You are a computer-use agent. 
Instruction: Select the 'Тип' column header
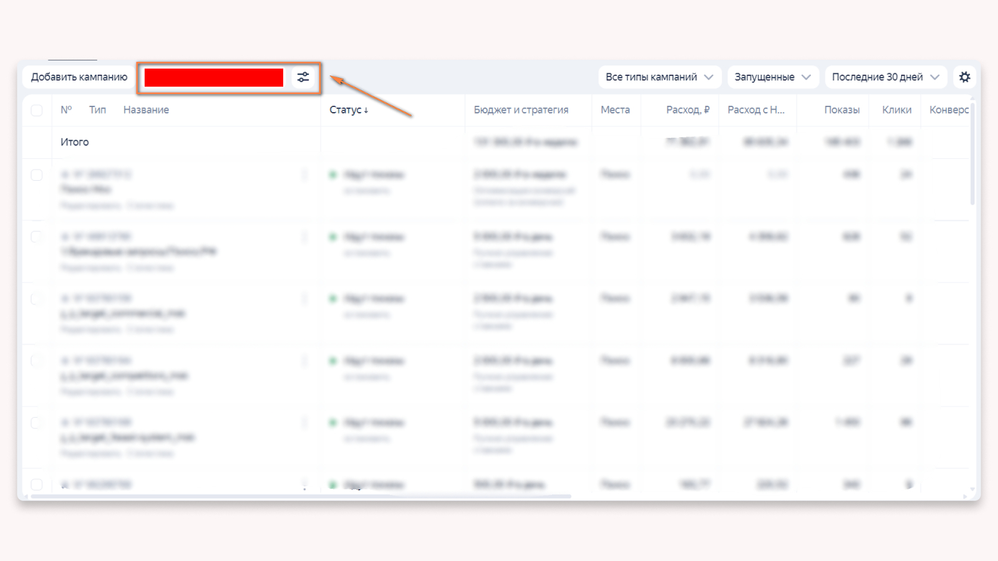[x=97, y=110]
